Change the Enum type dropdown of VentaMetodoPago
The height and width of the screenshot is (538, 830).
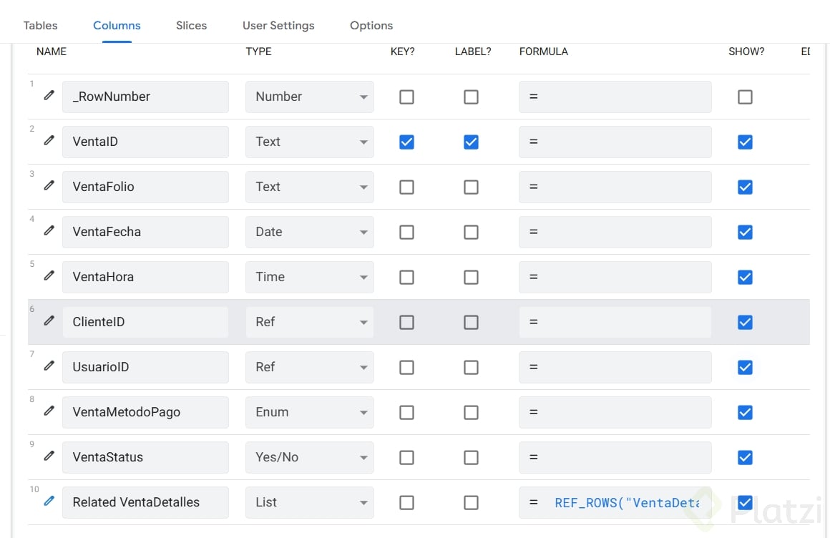309,412
